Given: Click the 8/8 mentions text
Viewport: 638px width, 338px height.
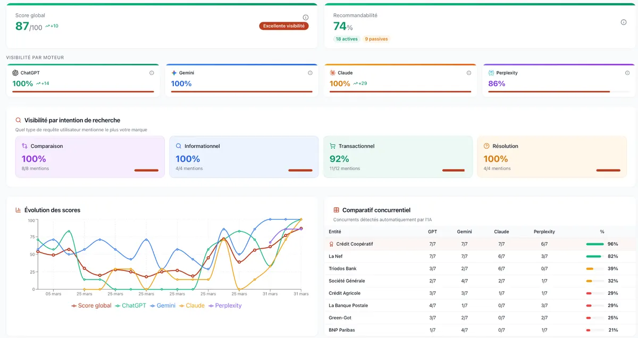Looking at the screenshot, I should [x=35, y=168].
